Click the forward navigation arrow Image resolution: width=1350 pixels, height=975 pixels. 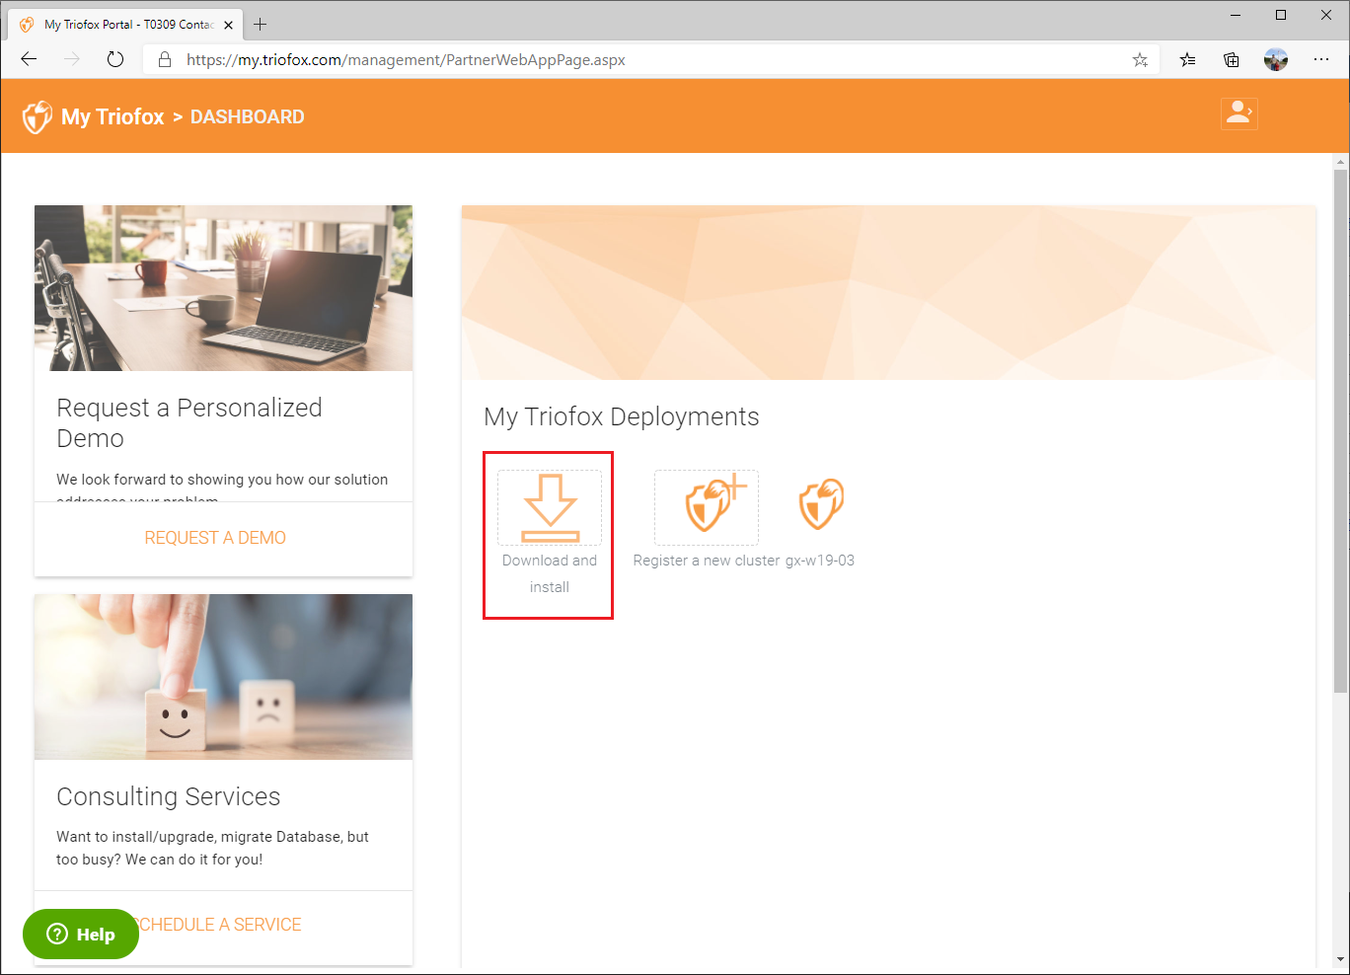pyautogui.click(x=72, y=59)
